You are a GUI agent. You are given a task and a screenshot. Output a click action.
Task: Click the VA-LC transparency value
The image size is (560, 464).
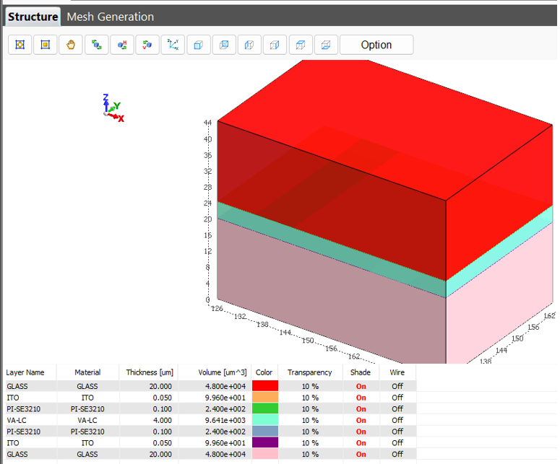[x=309, y=420]
